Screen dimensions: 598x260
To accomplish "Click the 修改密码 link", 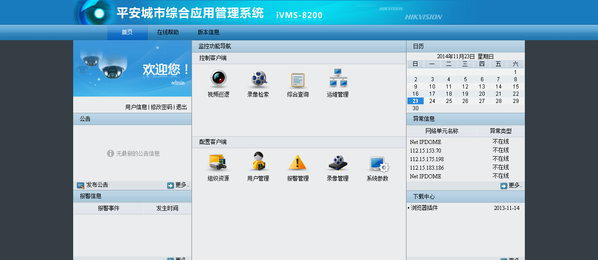I will [162, 107].
